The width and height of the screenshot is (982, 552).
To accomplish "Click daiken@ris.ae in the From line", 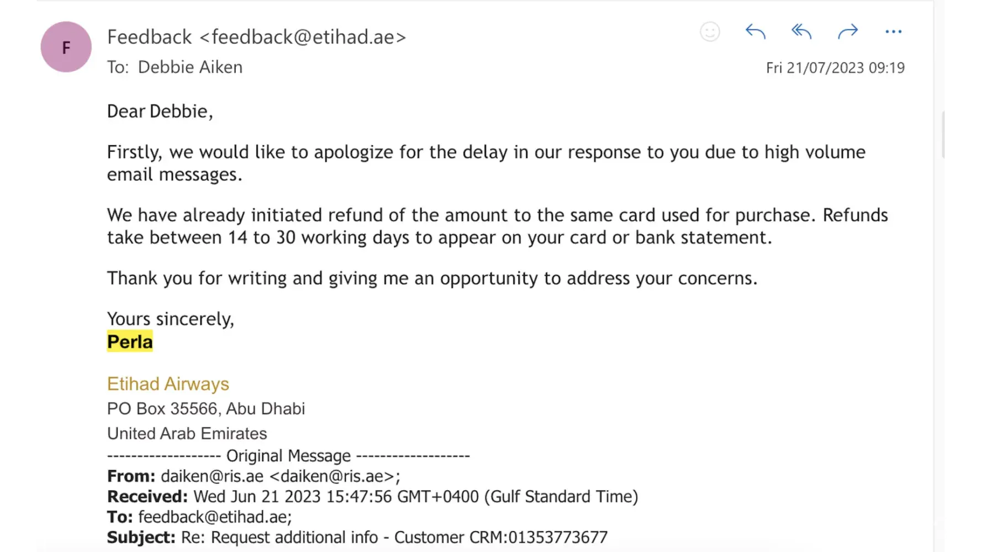I will (212, 476).
